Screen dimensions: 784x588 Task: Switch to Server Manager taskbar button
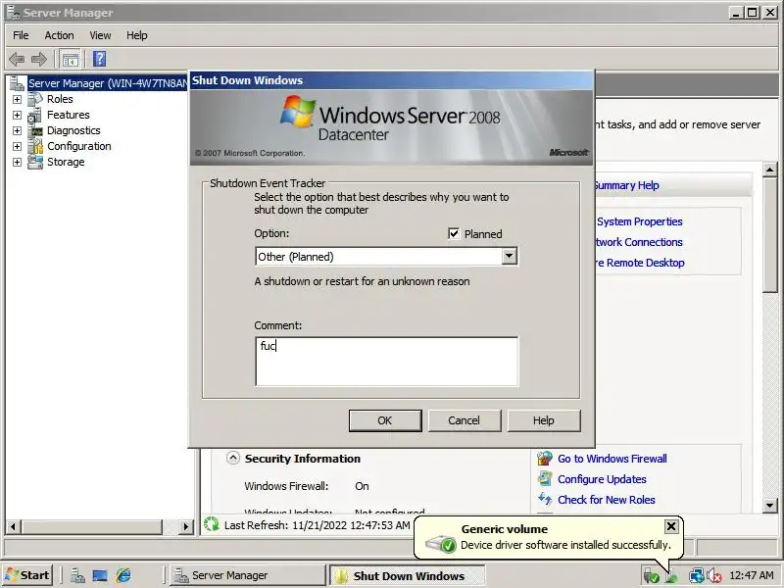[247, 575]
